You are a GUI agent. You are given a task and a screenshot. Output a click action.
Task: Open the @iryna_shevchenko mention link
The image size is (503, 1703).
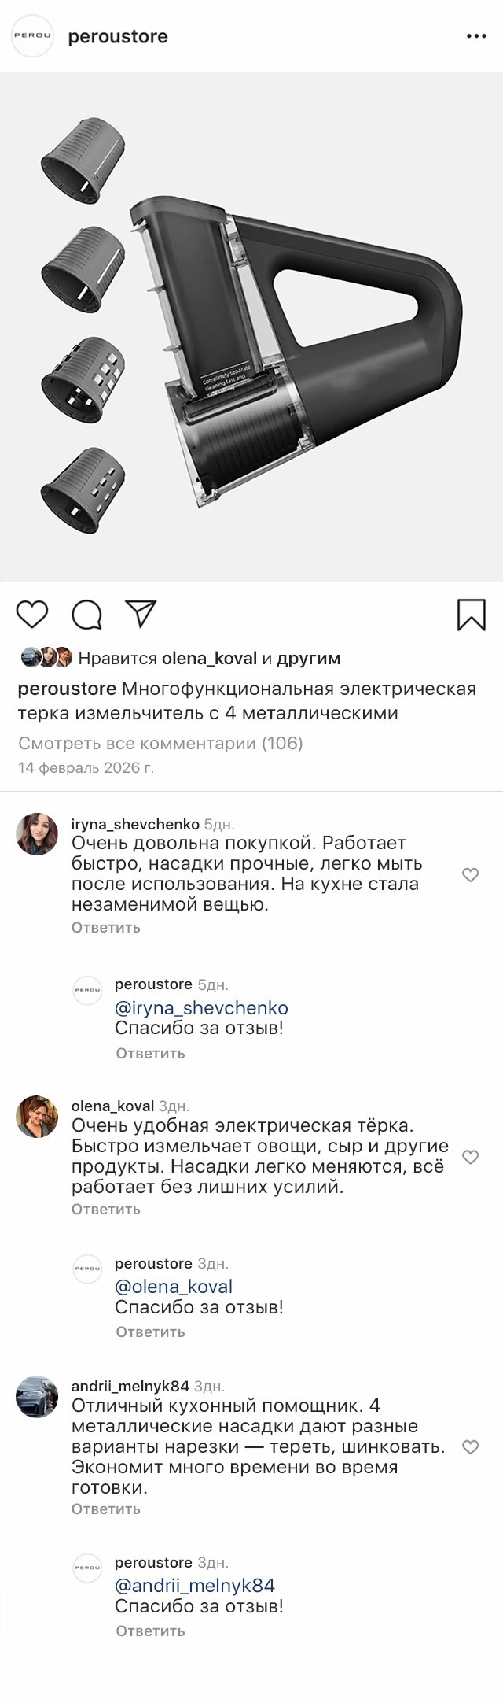201,1007
